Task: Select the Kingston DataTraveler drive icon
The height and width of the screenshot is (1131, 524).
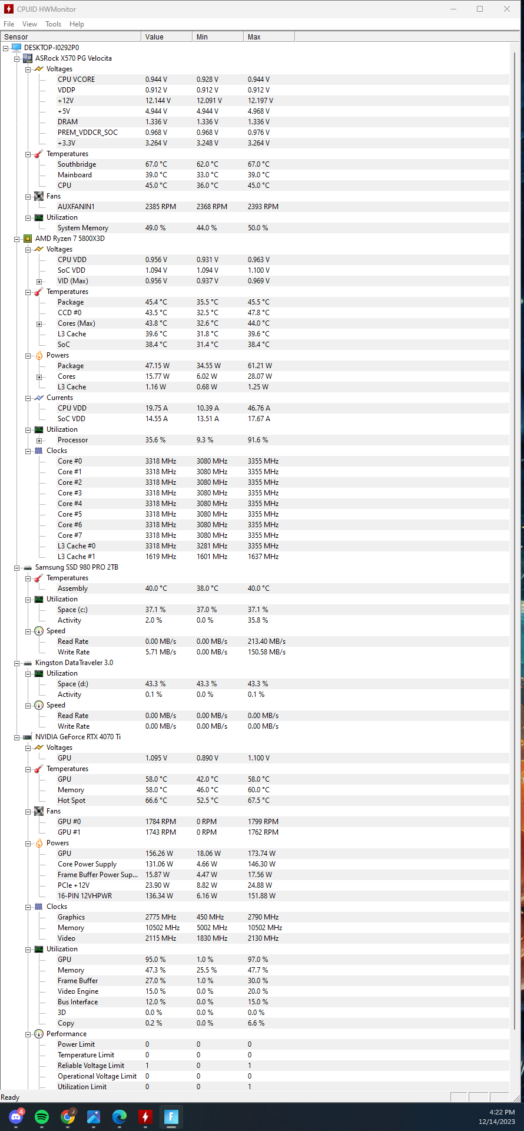Action: pos(27,663)
